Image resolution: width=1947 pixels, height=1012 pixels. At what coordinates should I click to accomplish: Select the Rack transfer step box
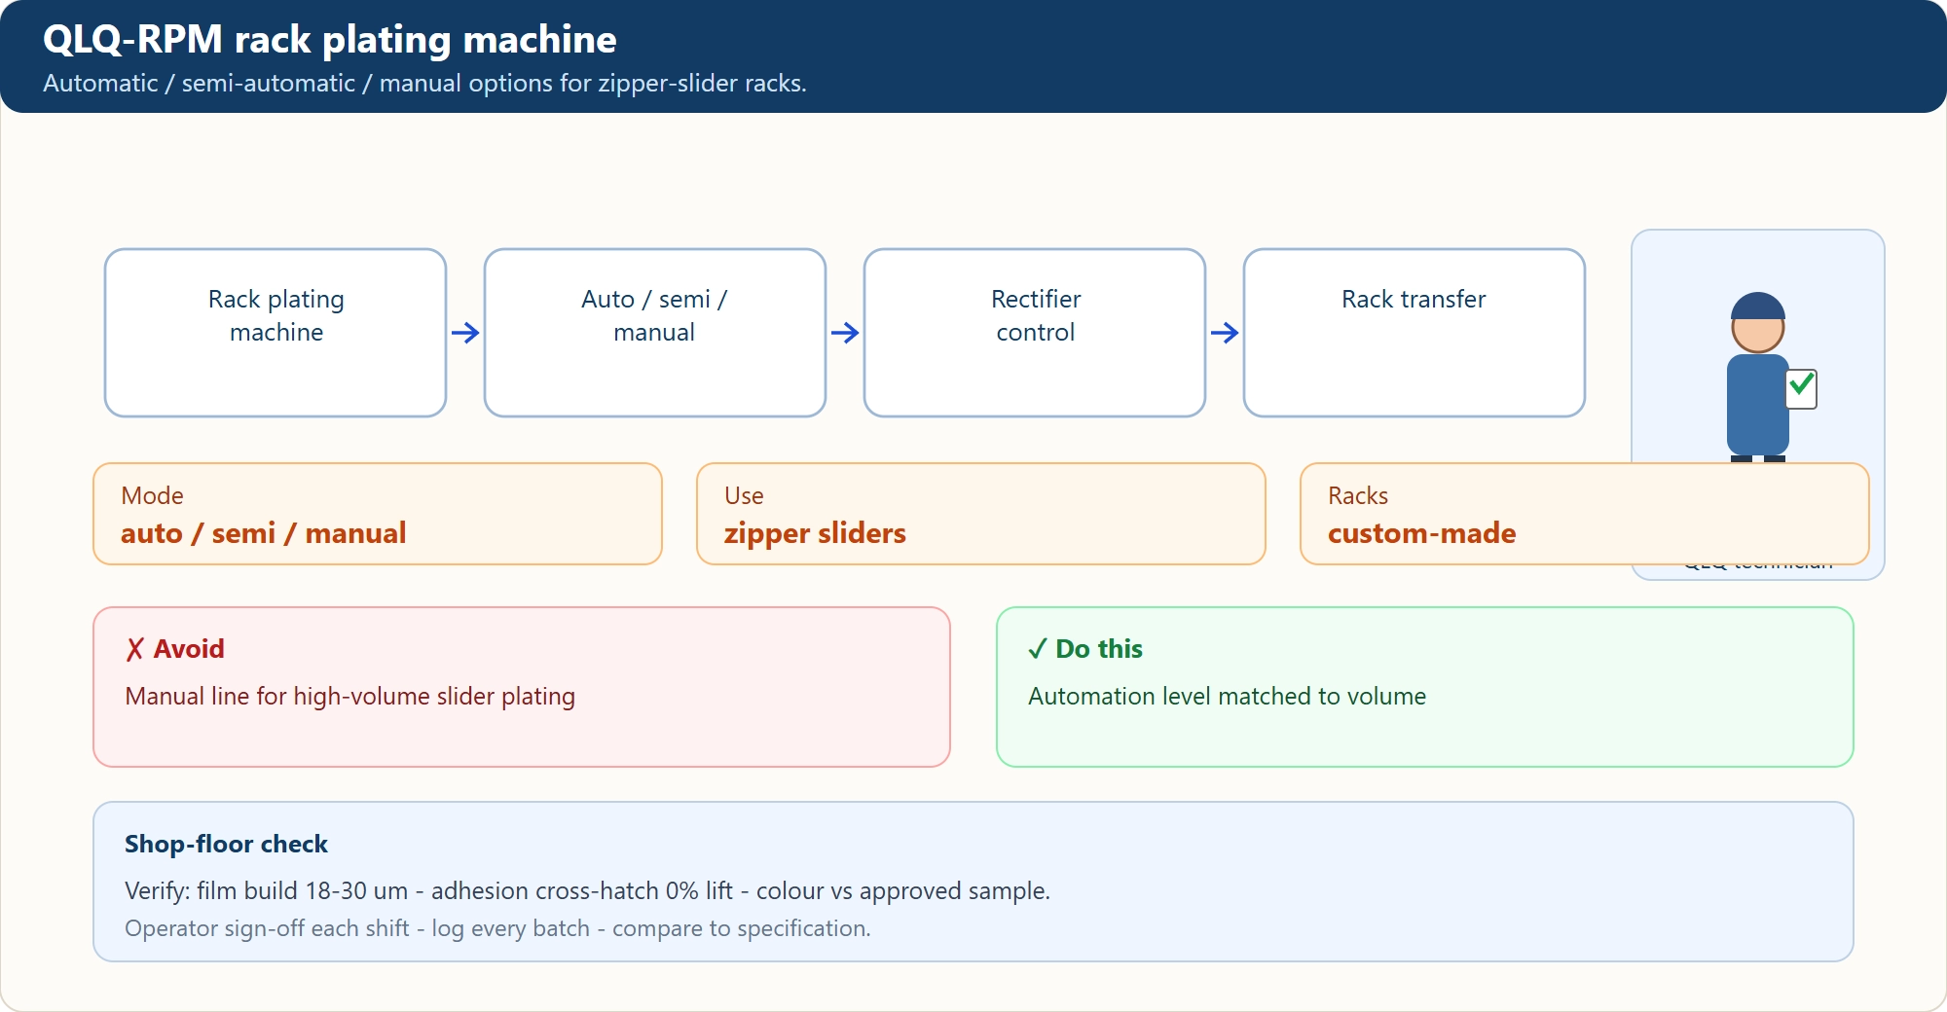click(1414, 333)
